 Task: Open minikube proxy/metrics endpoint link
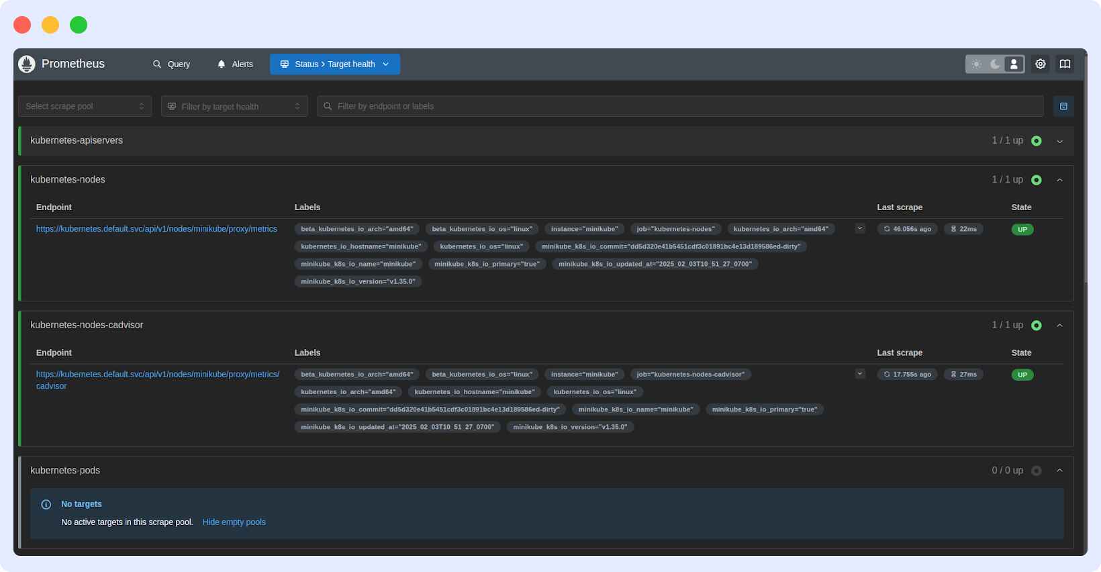coord(156,229)
